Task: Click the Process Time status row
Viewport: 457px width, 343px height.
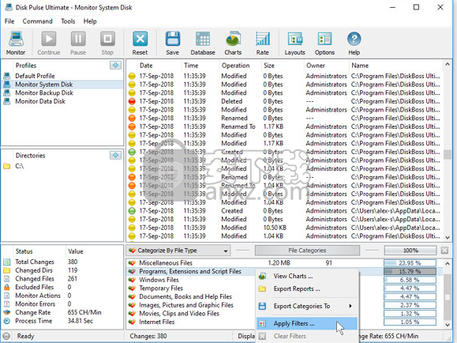Action: [x=62, y=321]
